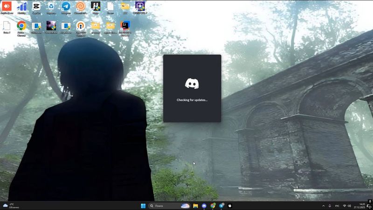Image resolution: width=373 pixels, height=210 pixels.
Task: Expand the hidden system tray icons
Action: click(324, 206)
